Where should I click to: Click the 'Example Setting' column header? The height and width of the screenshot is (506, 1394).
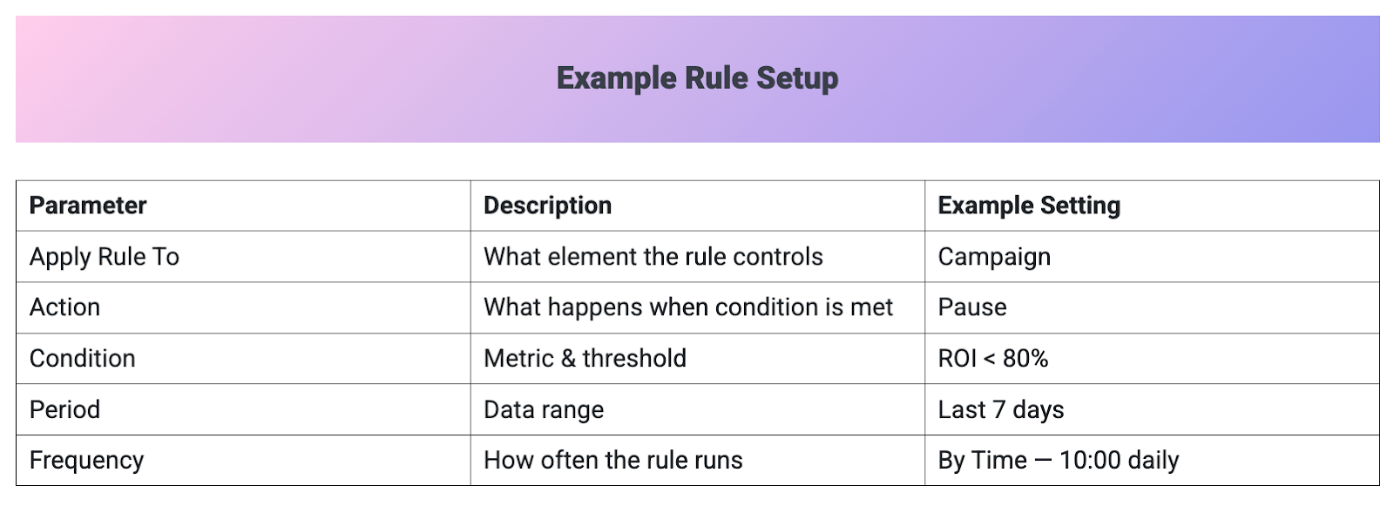tap(1029, 206)
